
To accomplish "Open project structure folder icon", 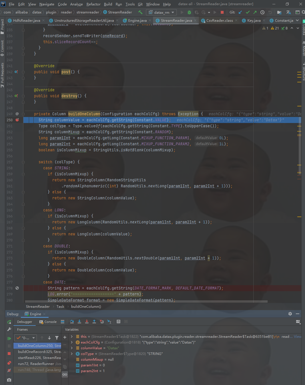I will pyautogui.click(x=279, y=12).
